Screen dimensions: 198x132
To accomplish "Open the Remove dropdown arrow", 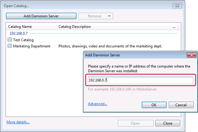I will pyautogui.click(x=109, y=16).
